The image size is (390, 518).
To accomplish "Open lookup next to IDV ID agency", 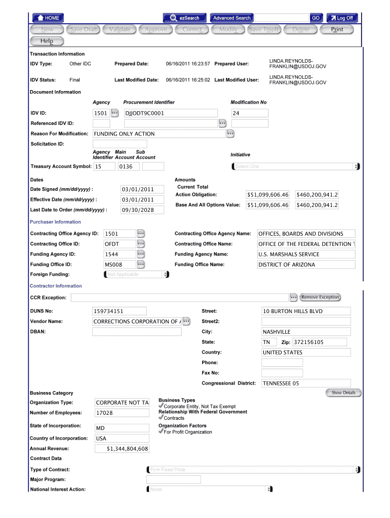I will tap(115, 113).
